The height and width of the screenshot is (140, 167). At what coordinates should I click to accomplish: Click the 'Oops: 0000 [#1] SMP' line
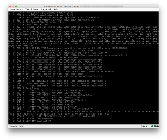point(29,24)
